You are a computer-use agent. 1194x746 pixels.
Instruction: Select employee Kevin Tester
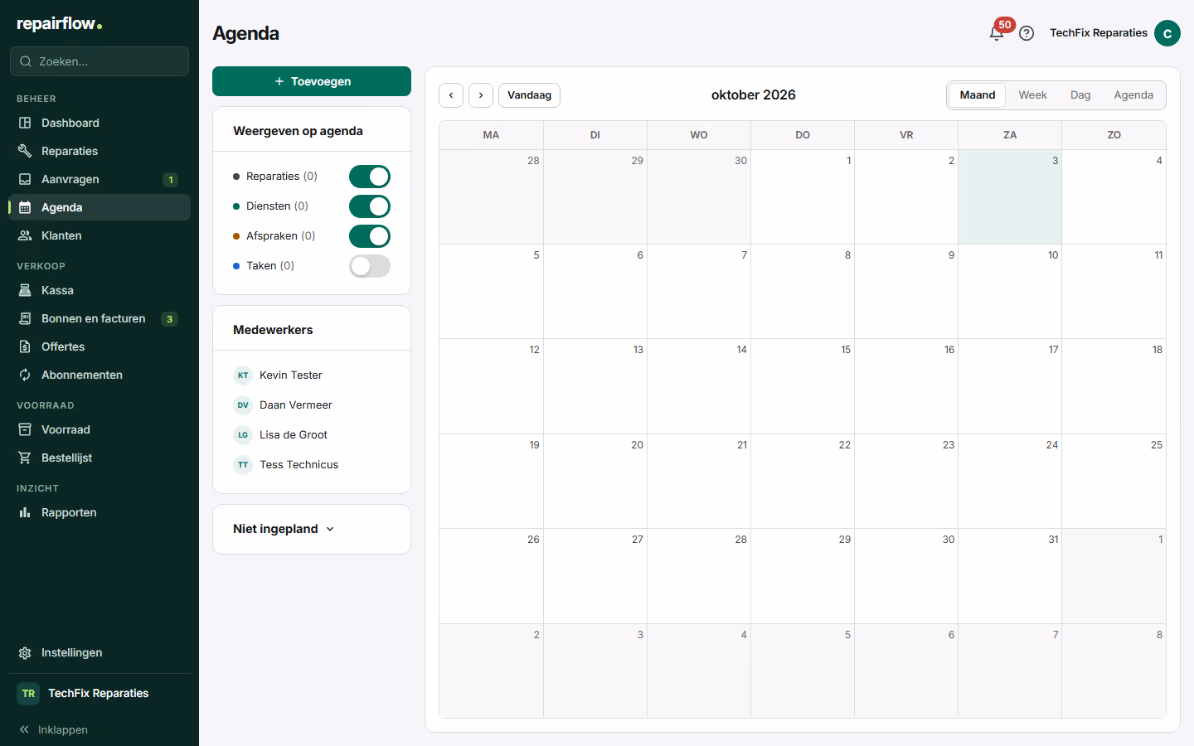click(278, 375)
